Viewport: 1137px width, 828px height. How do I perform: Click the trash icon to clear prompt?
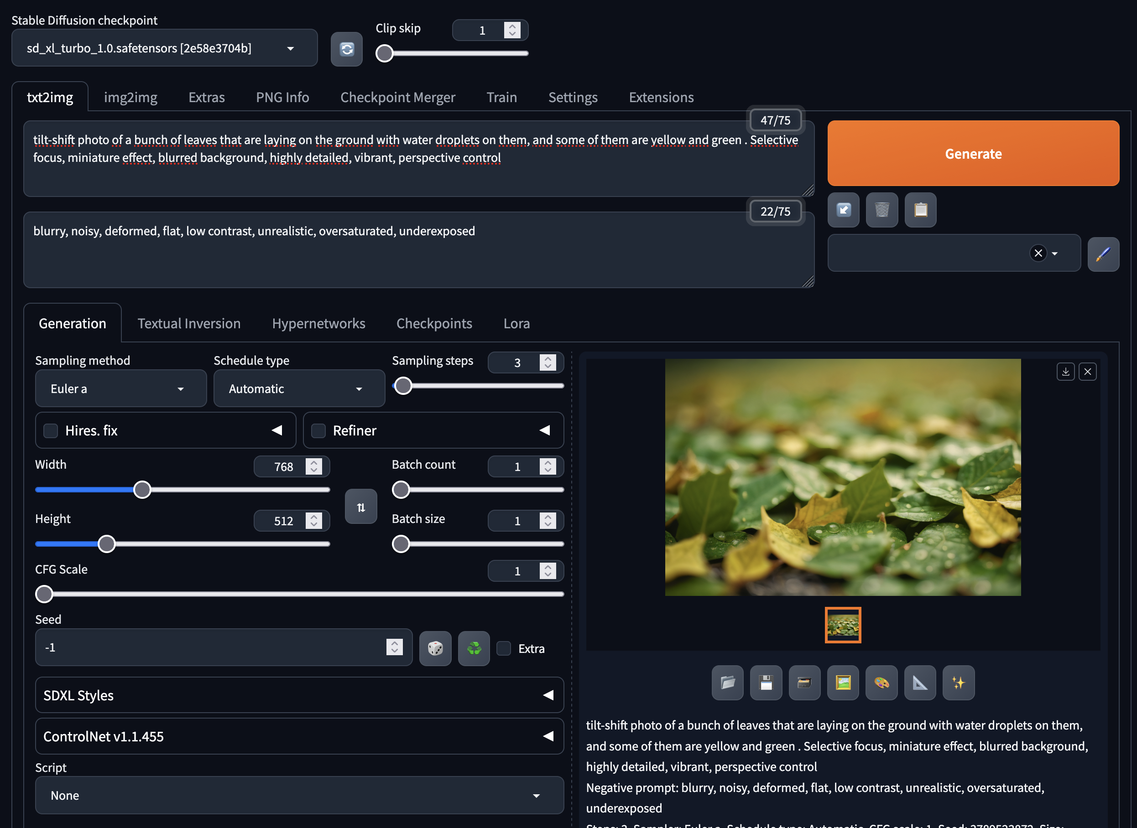coord(881,209)
